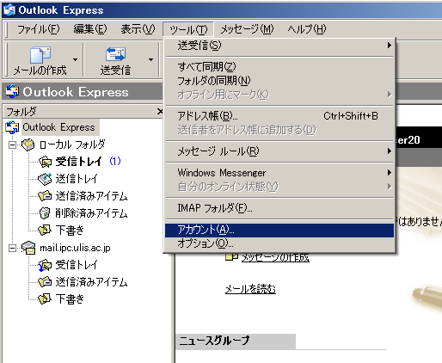442x363 pixels.
Task: Open the local 送信トレイ outbox folder
Action: [x=69, y=179]
